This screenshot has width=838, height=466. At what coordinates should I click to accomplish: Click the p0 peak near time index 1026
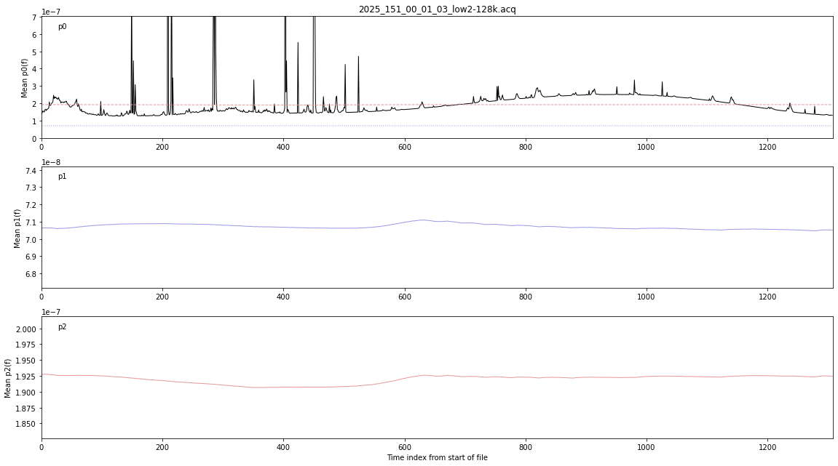click(662, 87)
